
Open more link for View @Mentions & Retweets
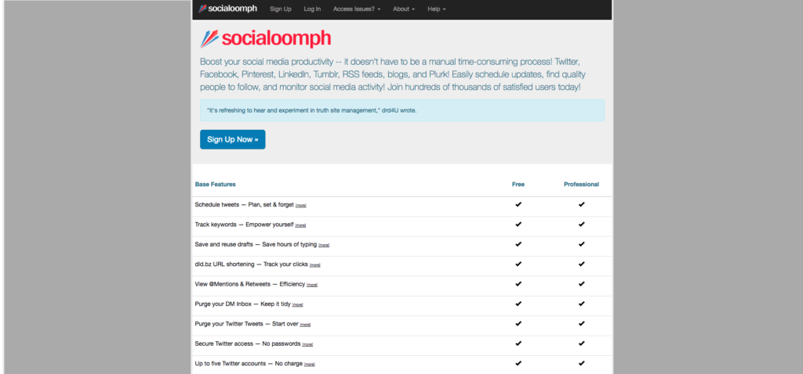[x=312, y=285]
